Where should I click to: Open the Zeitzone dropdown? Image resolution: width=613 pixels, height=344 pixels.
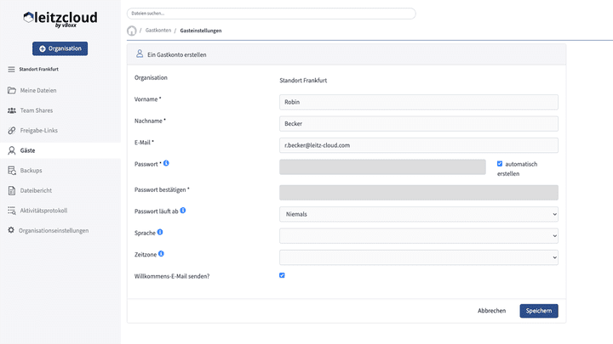[x=418, y=257]
